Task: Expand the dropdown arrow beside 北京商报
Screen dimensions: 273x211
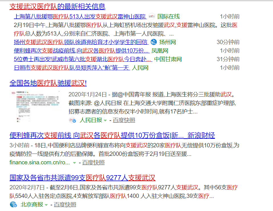Action: pyautogui.click(x=46, y=205)
